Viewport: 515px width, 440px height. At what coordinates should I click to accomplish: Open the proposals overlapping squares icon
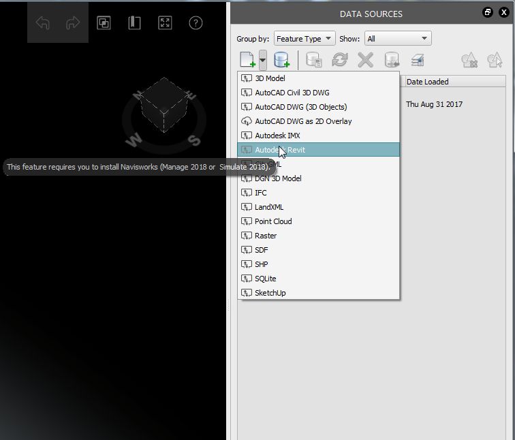coord(104,22)
